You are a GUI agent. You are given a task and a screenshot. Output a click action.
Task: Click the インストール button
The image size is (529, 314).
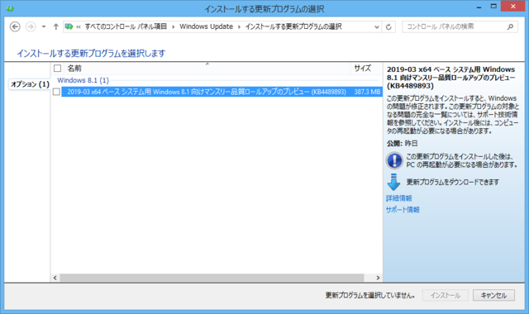pos(446,296)
